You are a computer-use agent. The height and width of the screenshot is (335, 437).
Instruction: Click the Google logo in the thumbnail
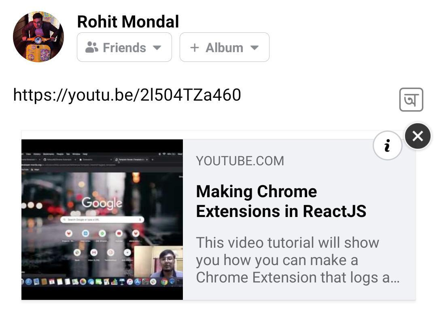coord(102,203)
